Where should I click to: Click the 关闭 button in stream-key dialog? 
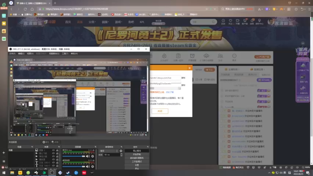(x=160, y=111)
